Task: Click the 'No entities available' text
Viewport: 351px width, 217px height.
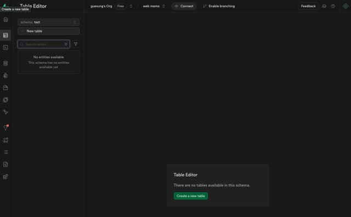Action: [x=49, y=57]
